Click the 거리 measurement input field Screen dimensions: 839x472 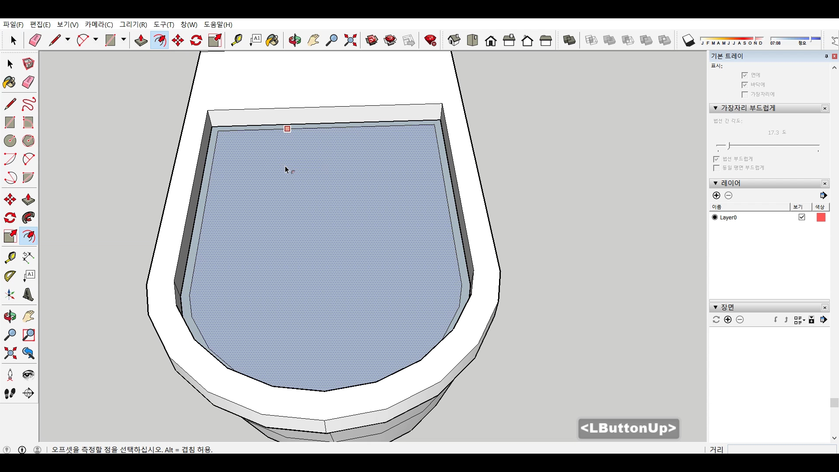pos(781,449)
